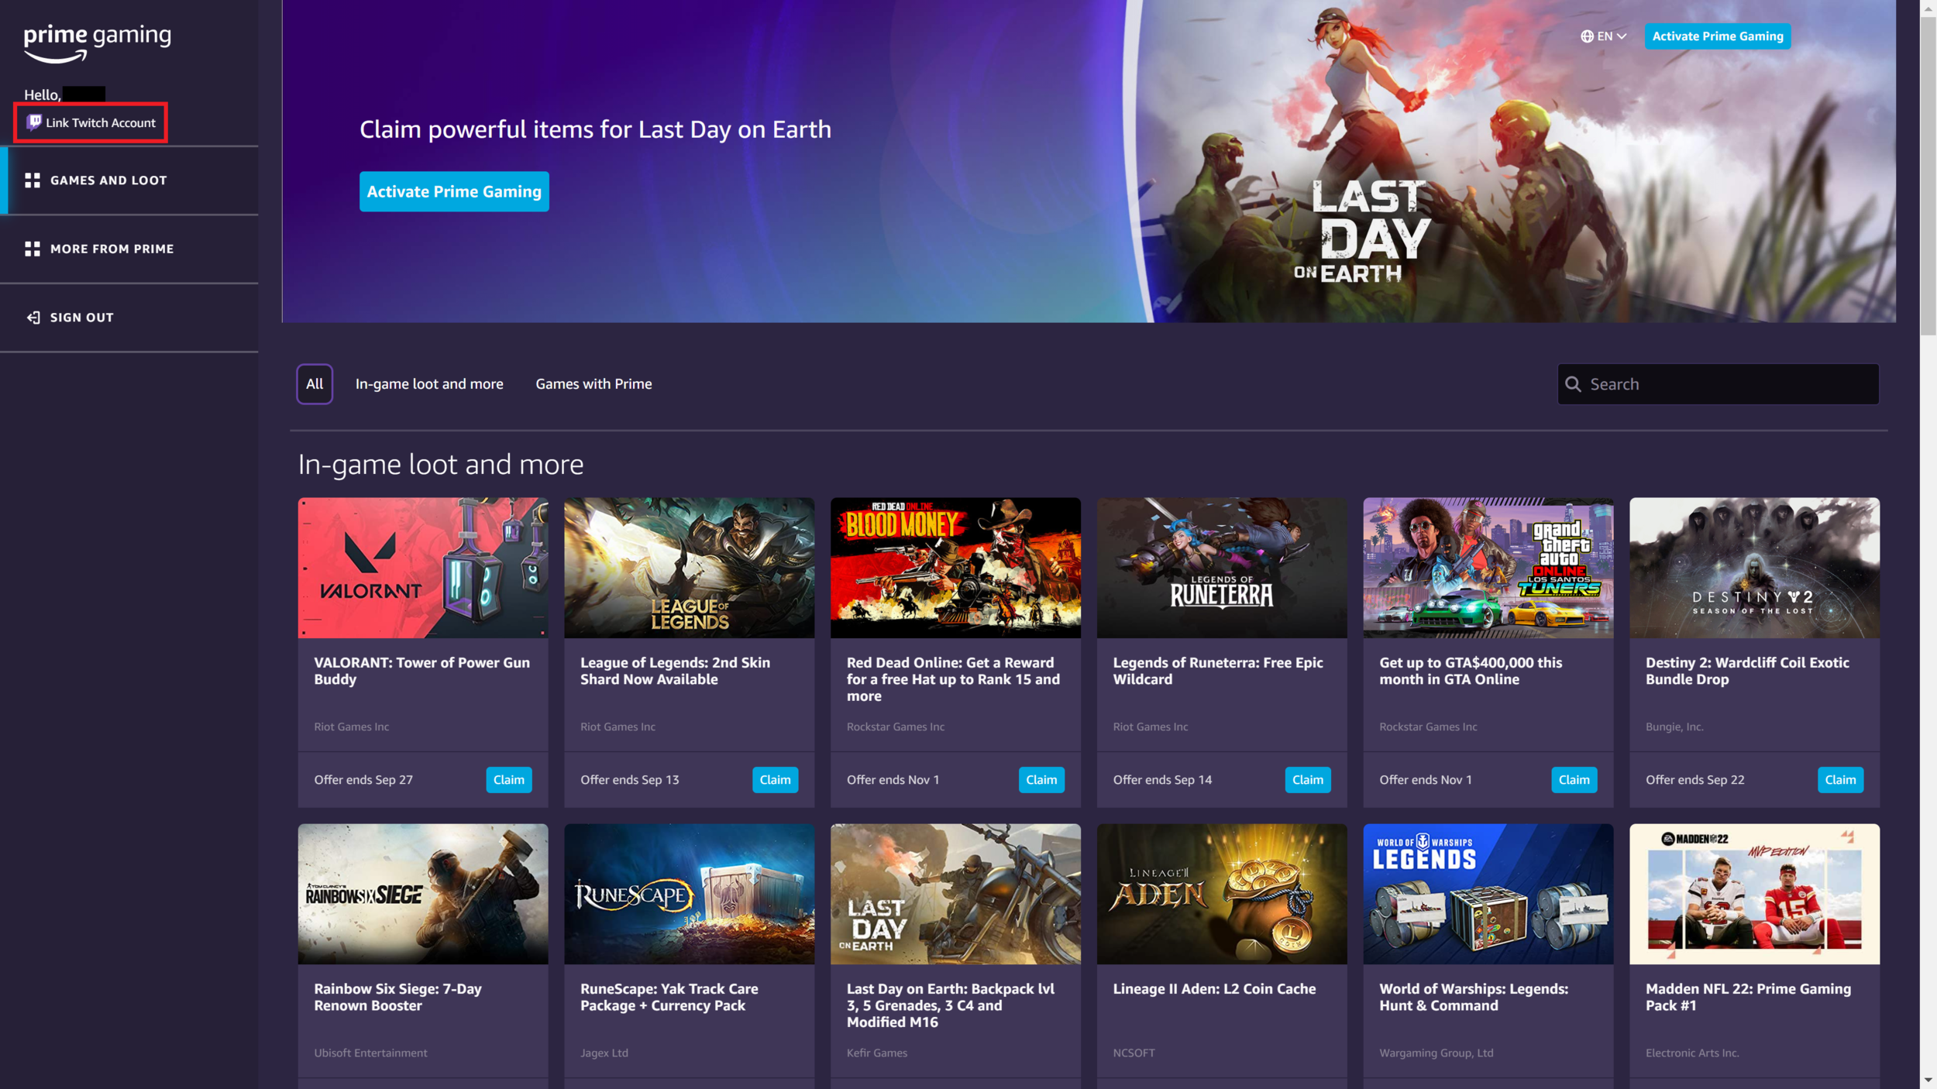Viewport: 1937px width, 1089px height.
Task: Click the scrollbar up arrow
Action: pyautogui.click(x=1928, y=8)
